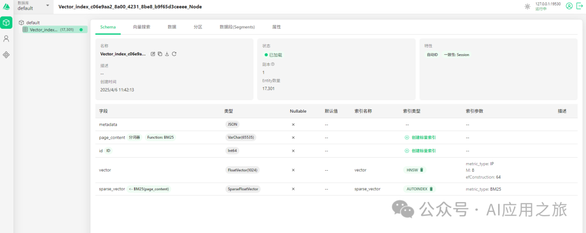The image size is (586, 233).
Task: Click the FloatVector(1024) type chip
Action: pos(243,170)
